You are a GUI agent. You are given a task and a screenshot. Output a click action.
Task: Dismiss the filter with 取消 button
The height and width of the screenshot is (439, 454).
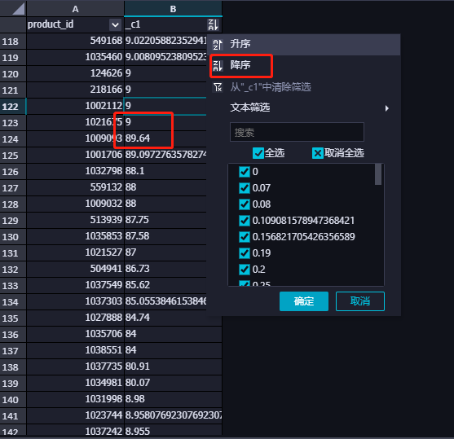360,301
